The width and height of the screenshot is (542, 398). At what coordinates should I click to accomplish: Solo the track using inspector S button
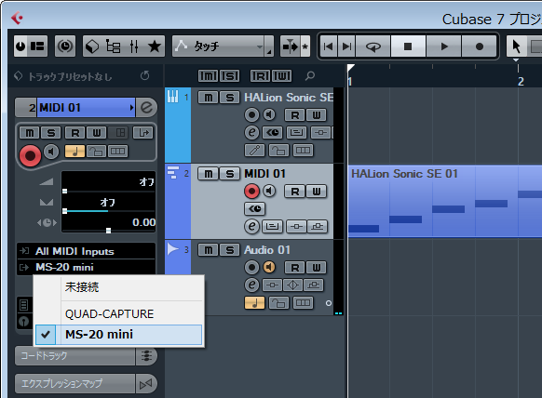(51, 133)
